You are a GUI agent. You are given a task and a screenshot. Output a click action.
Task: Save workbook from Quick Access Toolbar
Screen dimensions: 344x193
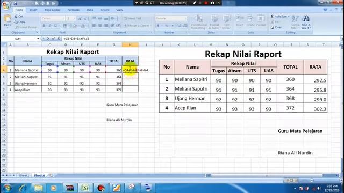tap(16, 3)
